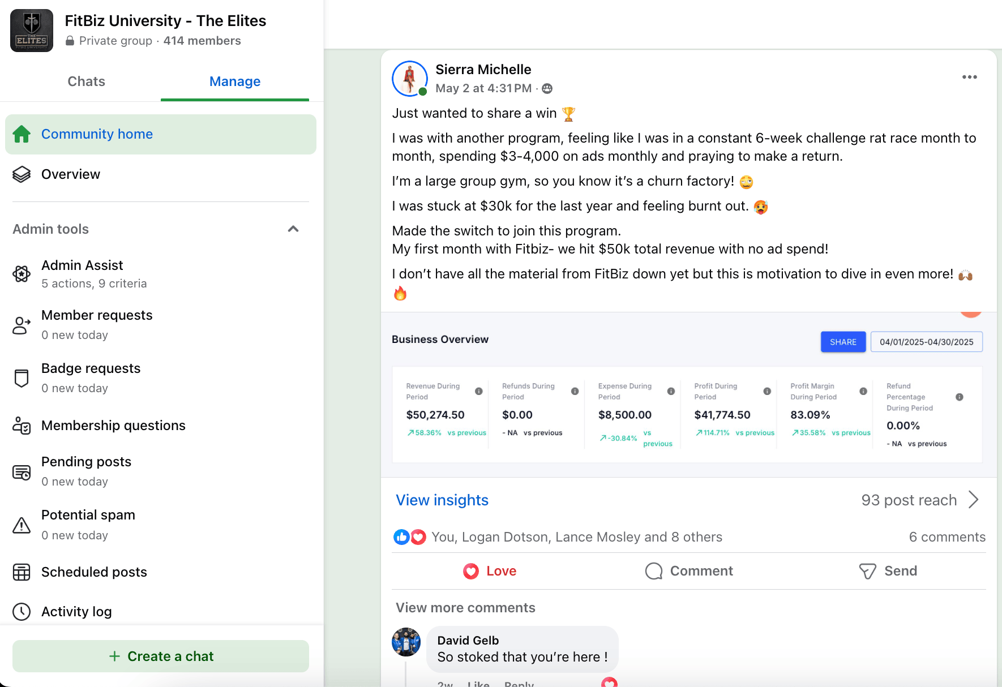The width and height of the screenshot is (1002, 687).
Task: Click the Badge requests shield icon
Action: pyautogui.click(x=22, y=378)
